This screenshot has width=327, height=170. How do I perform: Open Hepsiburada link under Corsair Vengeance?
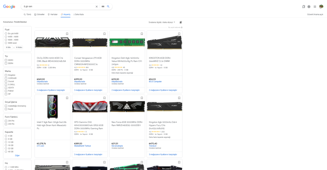coord(80,82)
